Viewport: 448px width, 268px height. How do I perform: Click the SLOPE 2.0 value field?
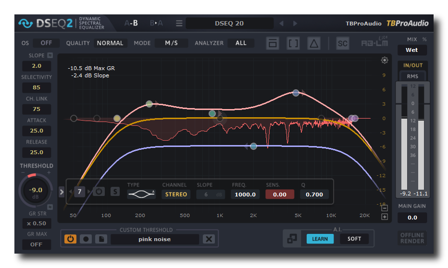tap(37, 66)
